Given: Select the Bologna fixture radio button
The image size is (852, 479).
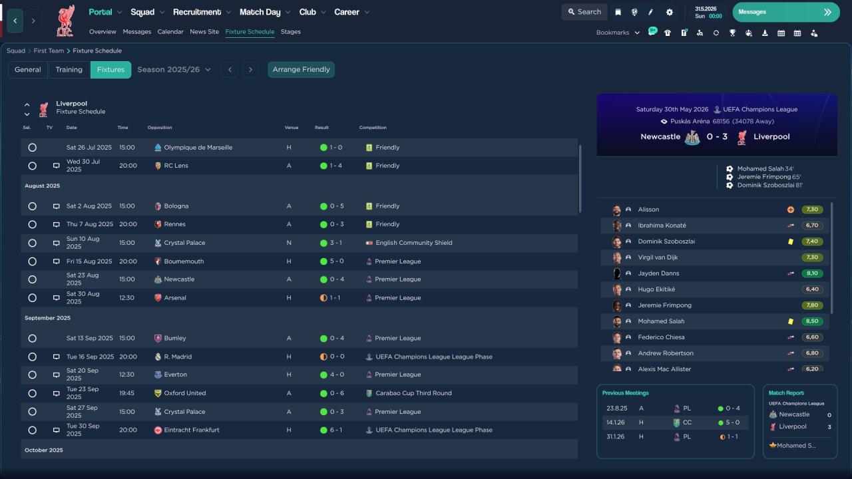Looking at the screenshot, I should (32, 206).
